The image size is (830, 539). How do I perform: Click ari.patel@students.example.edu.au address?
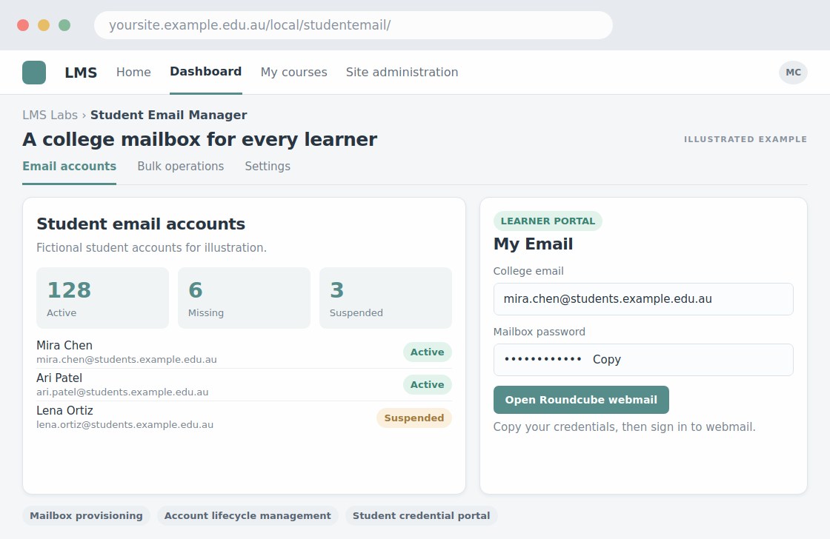(x=122, y=392)
